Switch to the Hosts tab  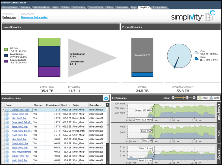(x=55, y=7)
